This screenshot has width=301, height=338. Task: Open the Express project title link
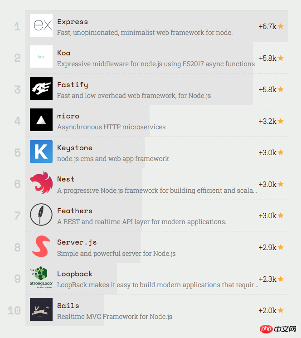point(73,22)
